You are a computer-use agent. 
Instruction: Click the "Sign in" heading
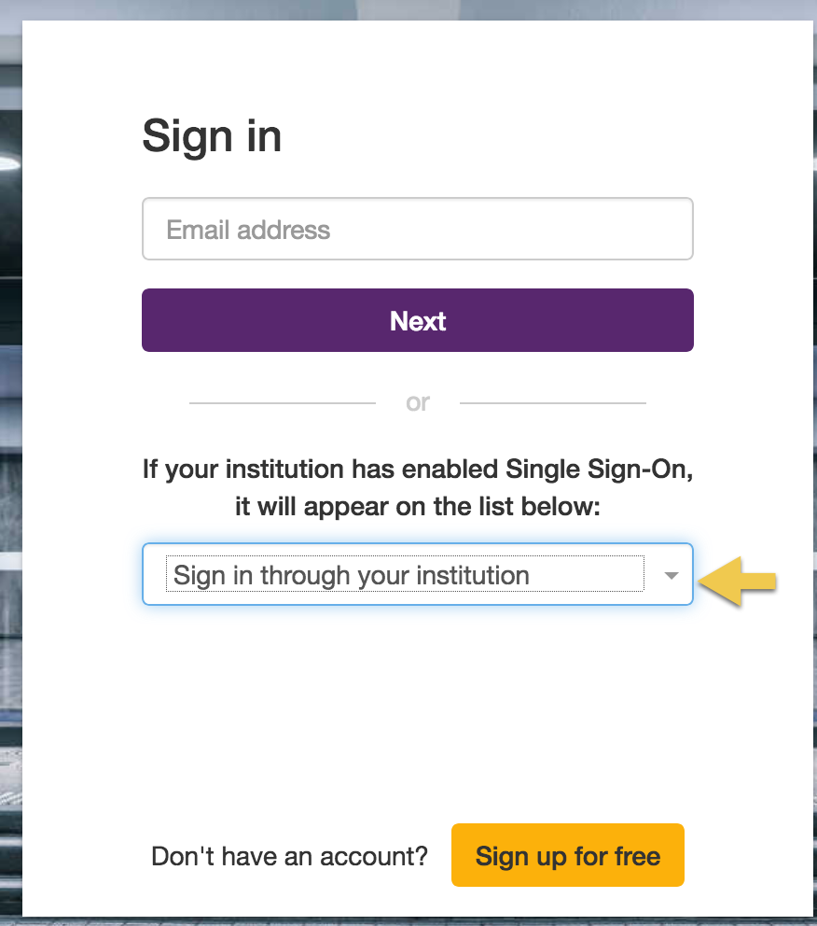(x=212, y=137)
